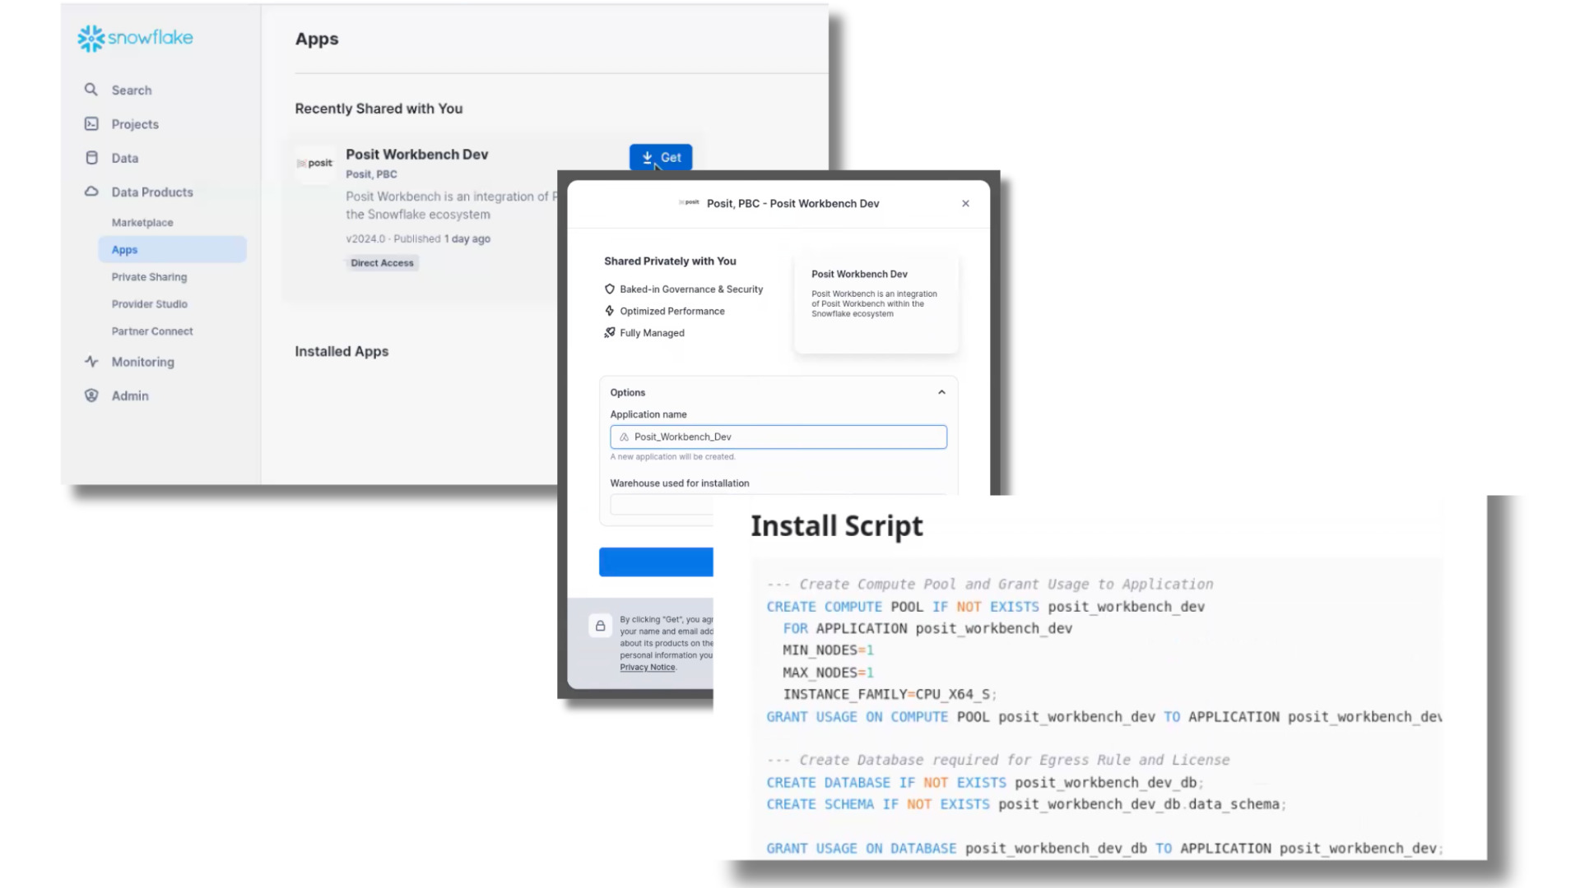1580x888 pixels.
Task: Click the "MAX_NODES=1" line
Action: click(x=828, y=673)
